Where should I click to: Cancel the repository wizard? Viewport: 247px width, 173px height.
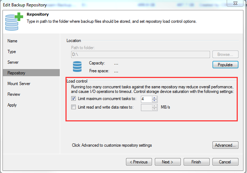225,162
